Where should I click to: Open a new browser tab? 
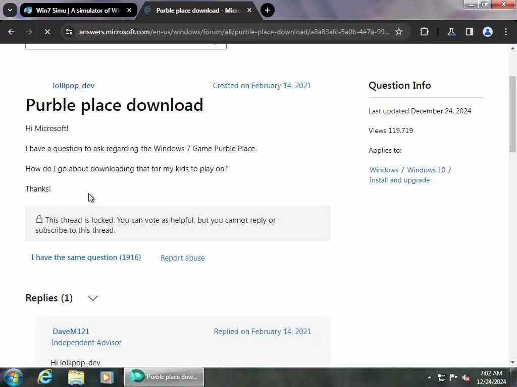click(x=268, y=10)
